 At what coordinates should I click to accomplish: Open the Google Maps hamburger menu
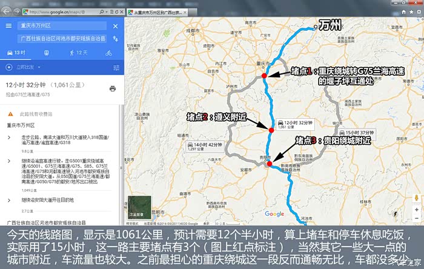pos(8,25)
